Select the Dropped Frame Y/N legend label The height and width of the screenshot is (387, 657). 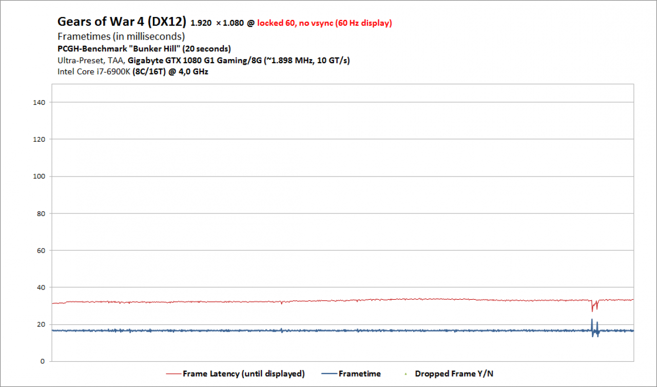tap(454, 374)
